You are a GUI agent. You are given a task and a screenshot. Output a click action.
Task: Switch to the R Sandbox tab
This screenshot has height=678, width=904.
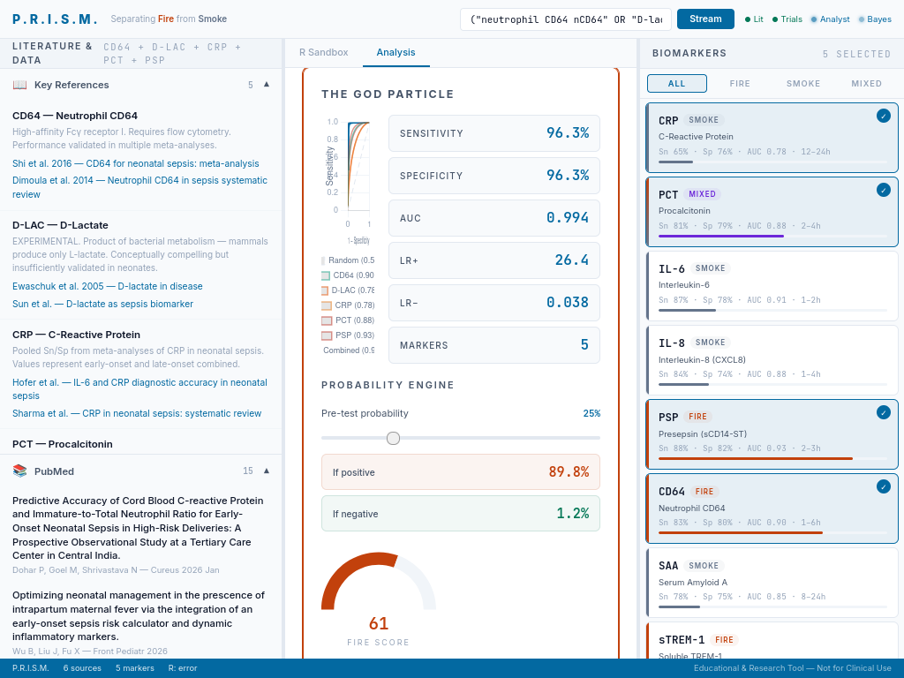click(323, 52)
